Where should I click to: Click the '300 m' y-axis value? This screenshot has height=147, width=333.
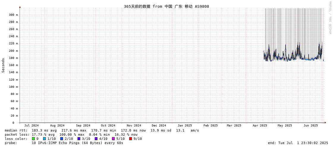point(14,15)
